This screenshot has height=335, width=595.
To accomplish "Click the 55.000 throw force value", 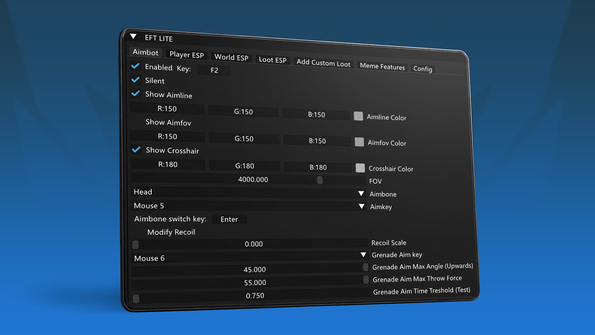I will pyautogui.click(x=255, y=283).
